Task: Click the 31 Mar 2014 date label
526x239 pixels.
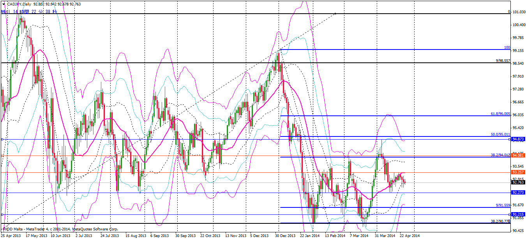Action: 385,236
